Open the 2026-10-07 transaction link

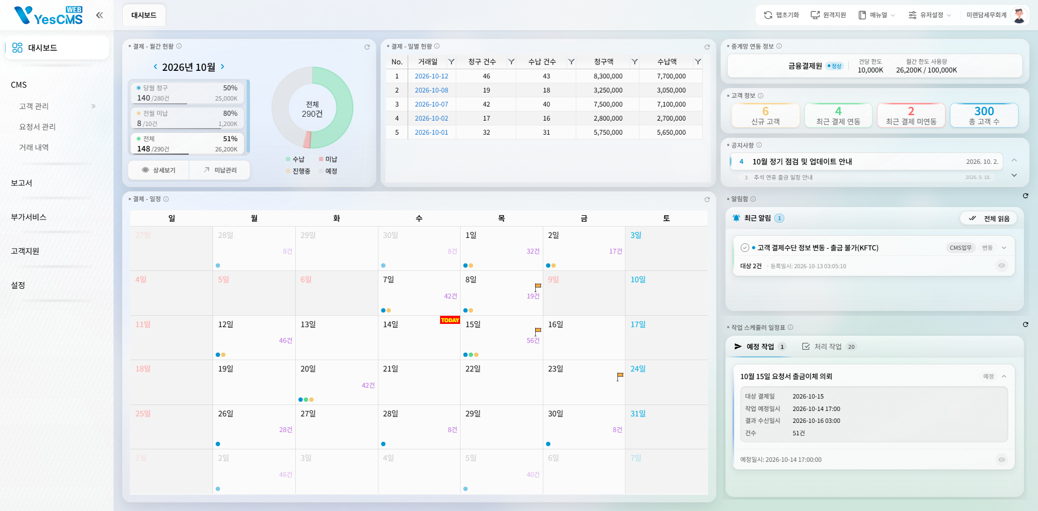pyautogui.click(x=431, y=104)
